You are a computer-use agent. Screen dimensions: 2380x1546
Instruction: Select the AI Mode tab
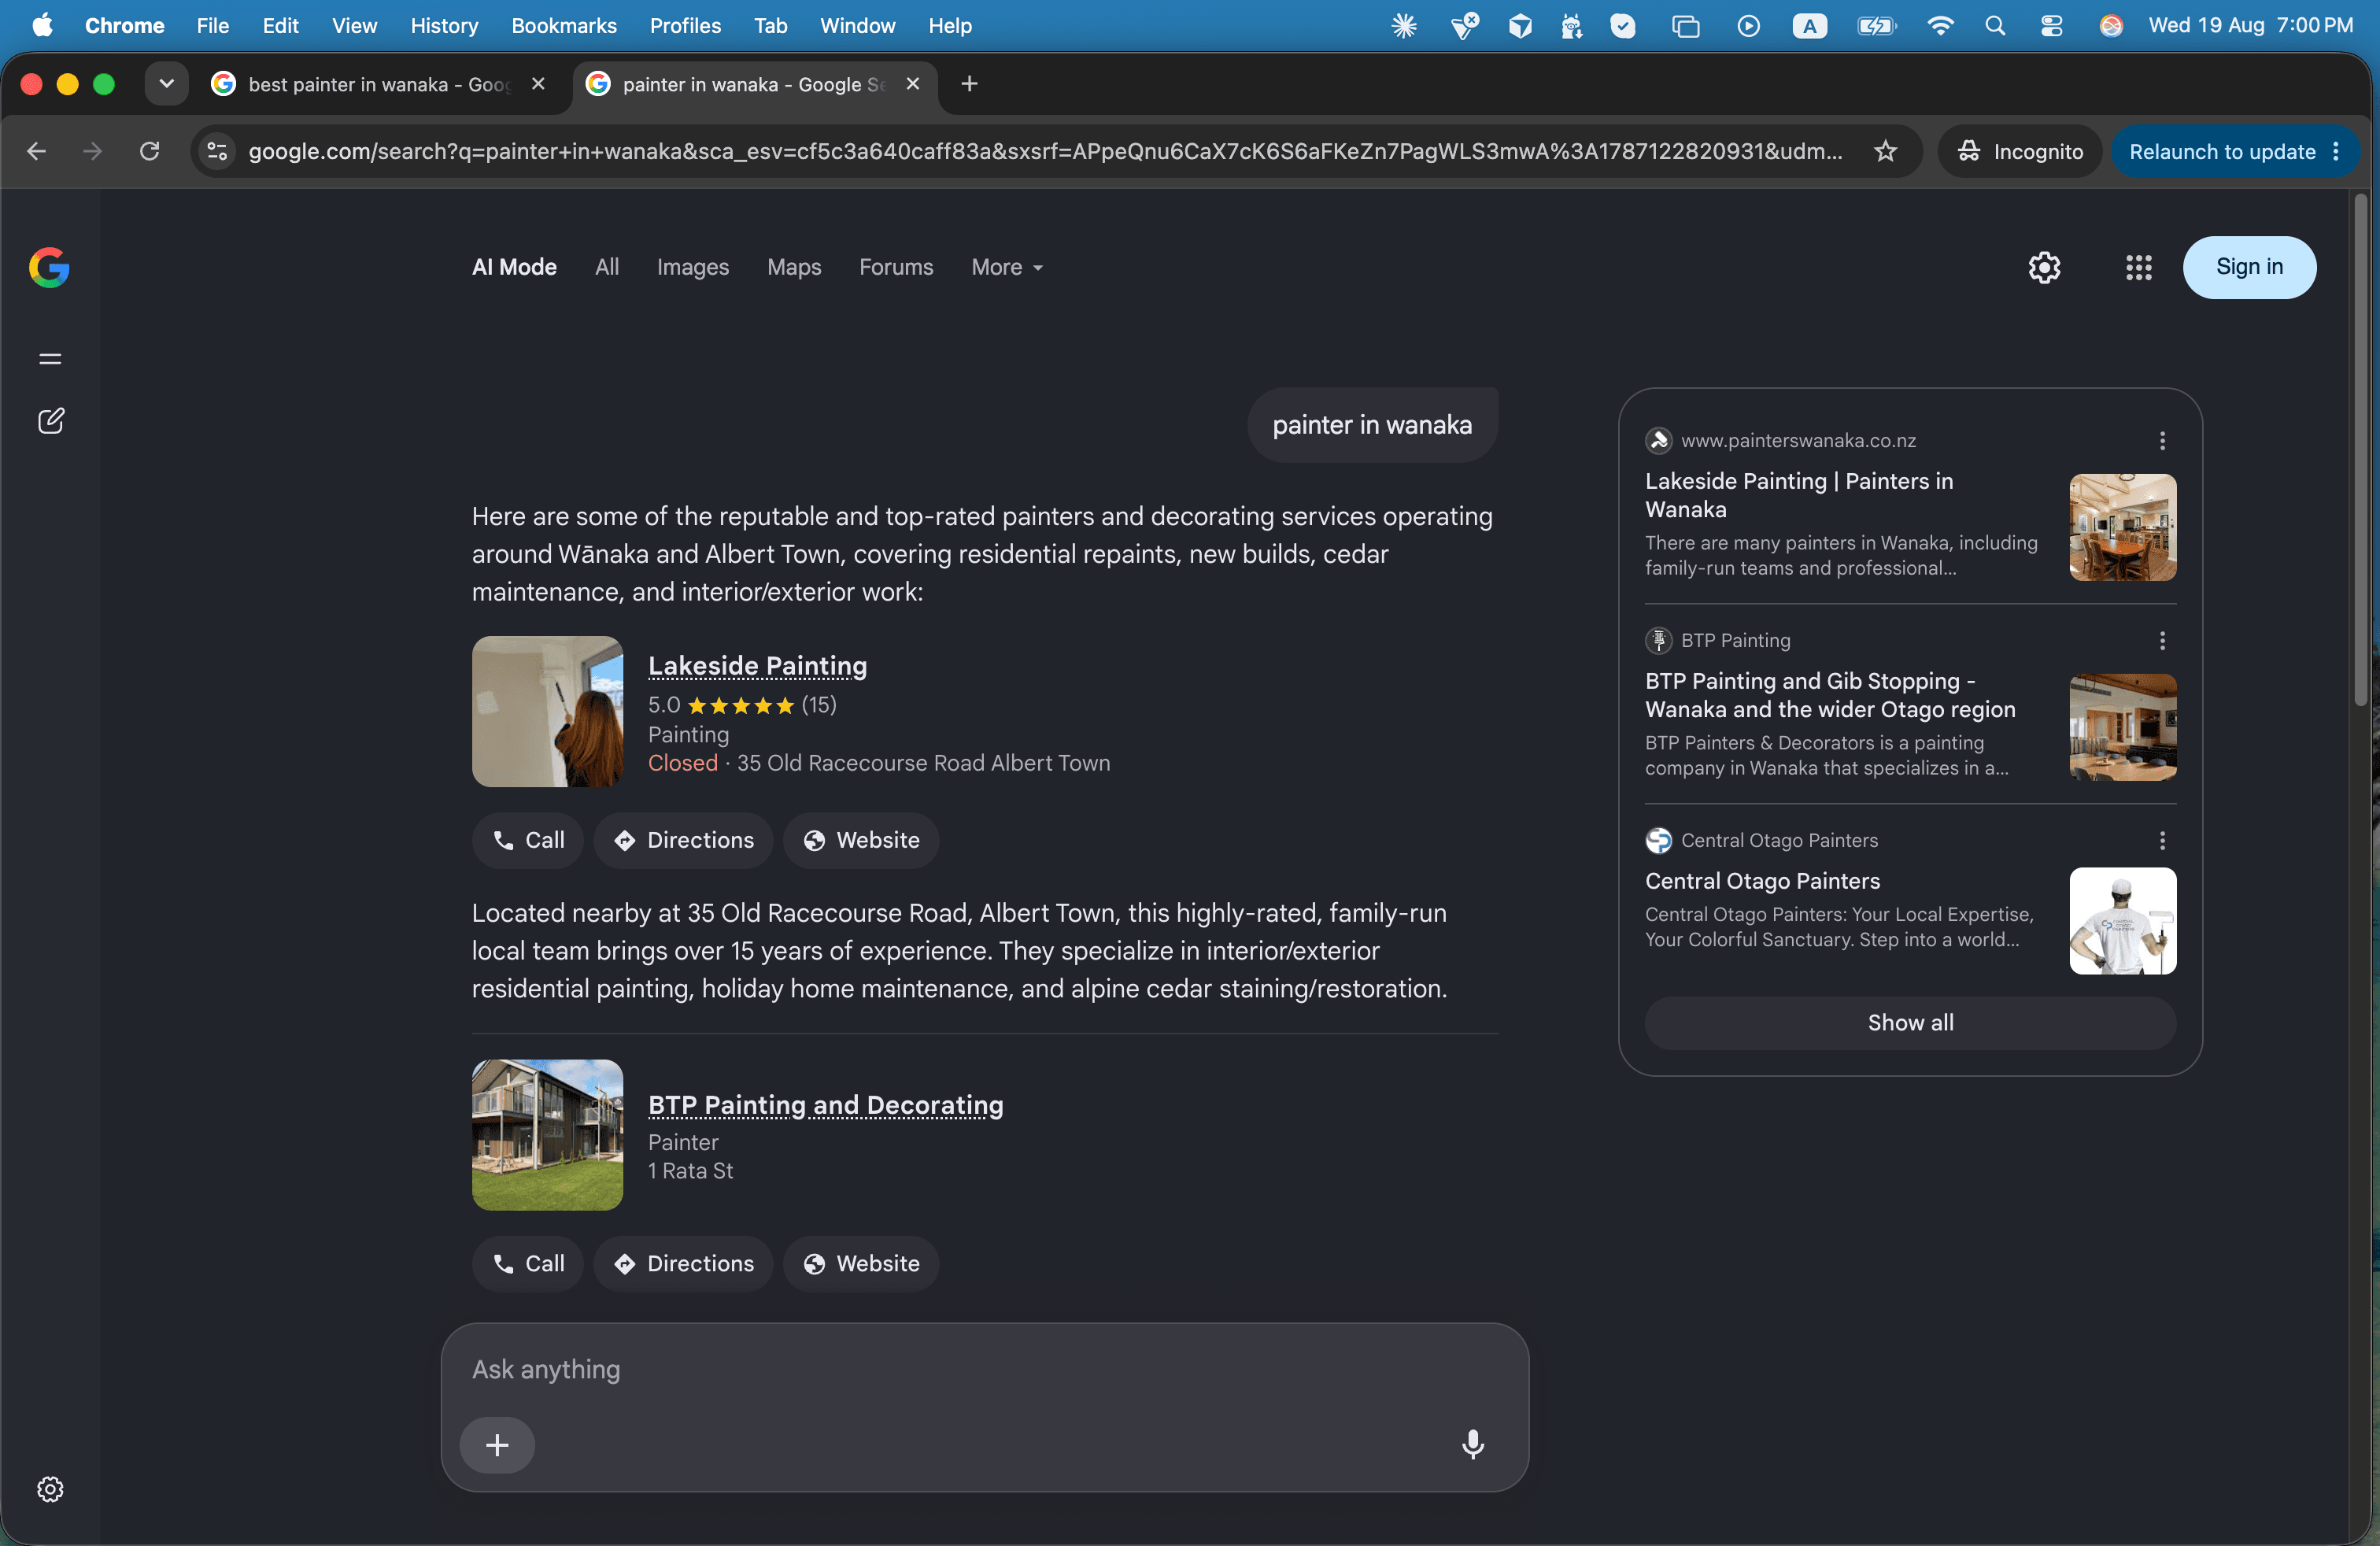click(514, 267)
